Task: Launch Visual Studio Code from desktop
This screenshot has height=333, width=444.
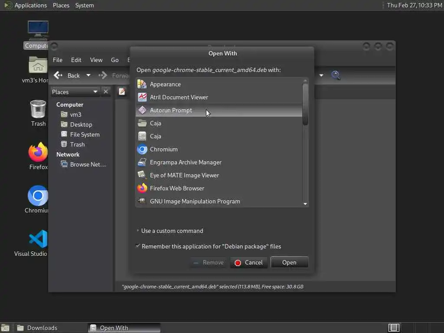Action: (38, 239)
